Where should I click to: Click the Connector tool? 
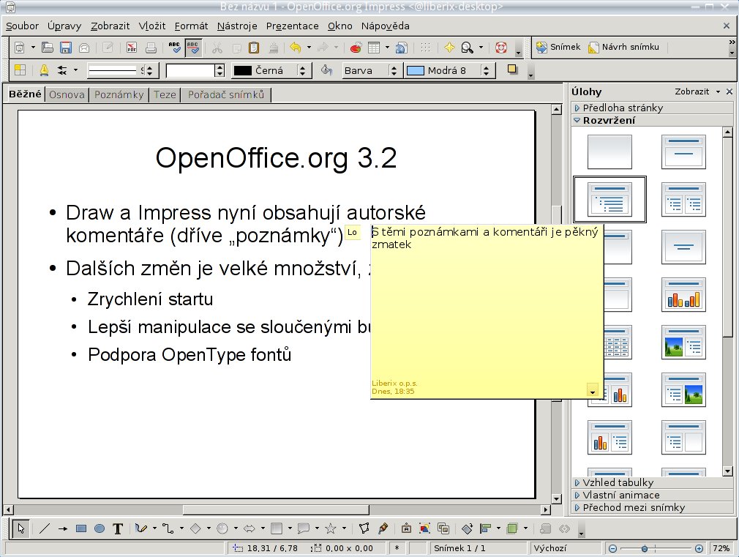click(168, 528)
